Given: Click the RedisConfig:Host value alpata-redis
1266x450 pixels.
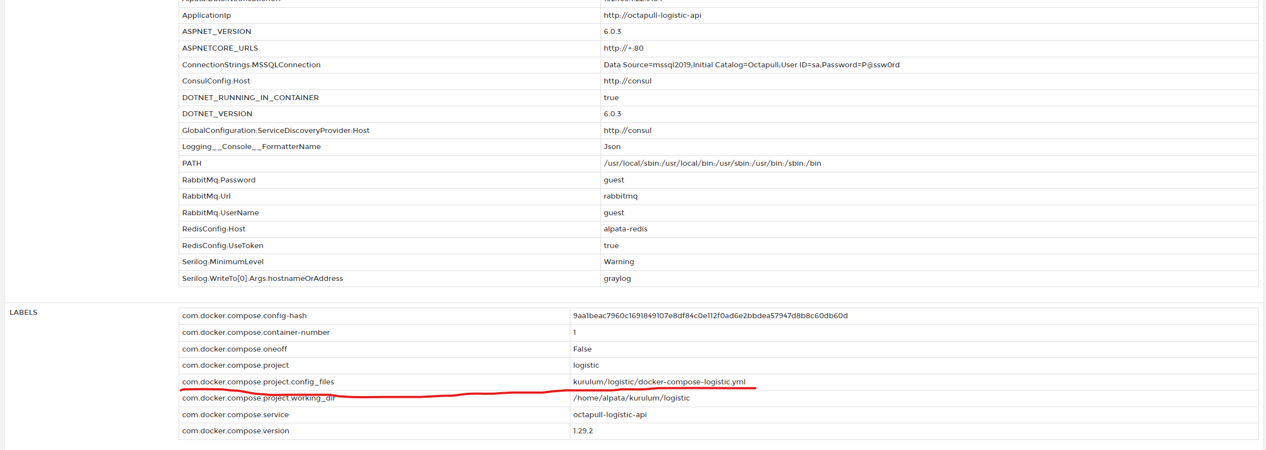Looking at the screenshot, I should (625, 229).
